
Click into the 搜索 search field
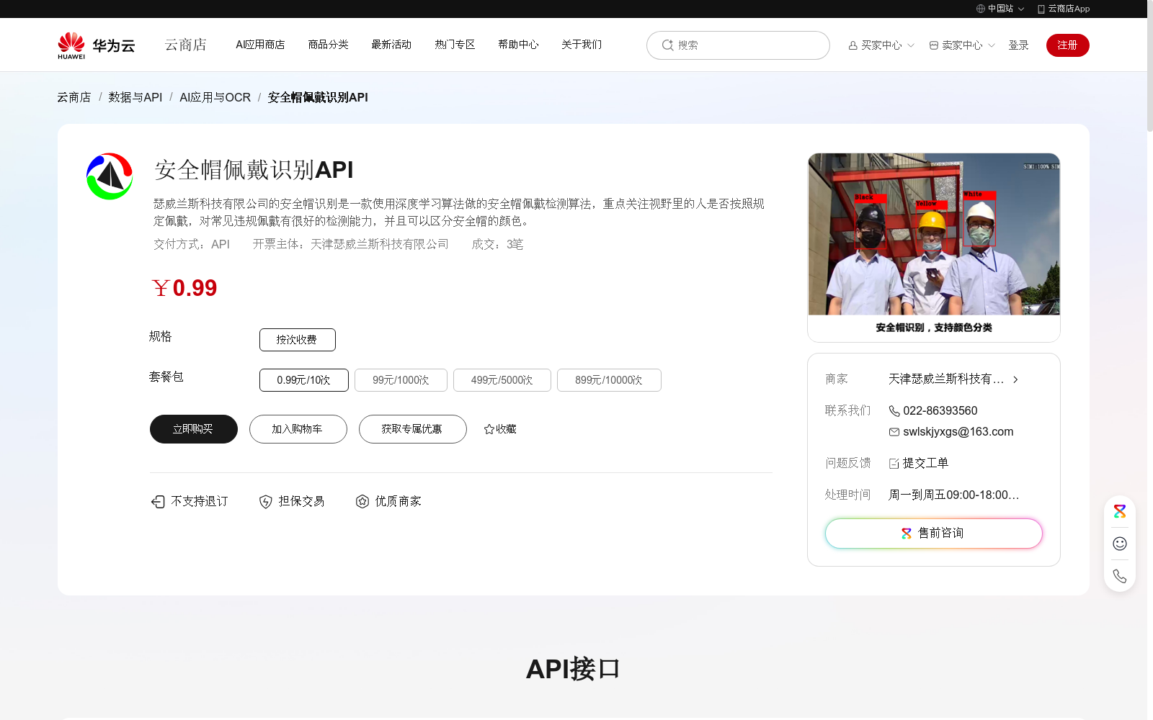point(738,45)
